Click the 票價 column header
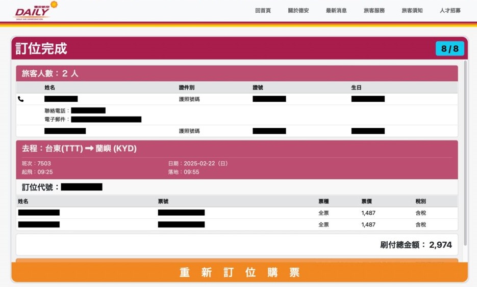Viewport: 477px width, 287px height. [x=366, y=201]
